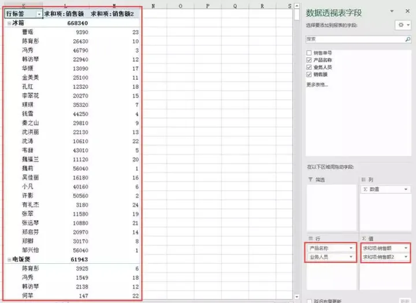
Task: Click the vertical scrollbar thumb
Action: [297, 14]
